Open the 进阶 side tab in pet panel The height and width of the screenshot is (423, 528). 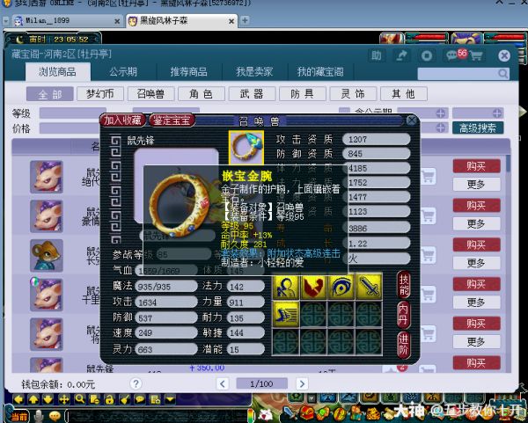(x=403, y=345)
